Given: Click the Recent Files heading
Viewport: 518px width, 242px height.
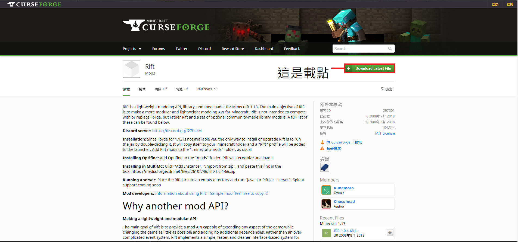Looking at the screenshot, I should click(x=332, y=218).
